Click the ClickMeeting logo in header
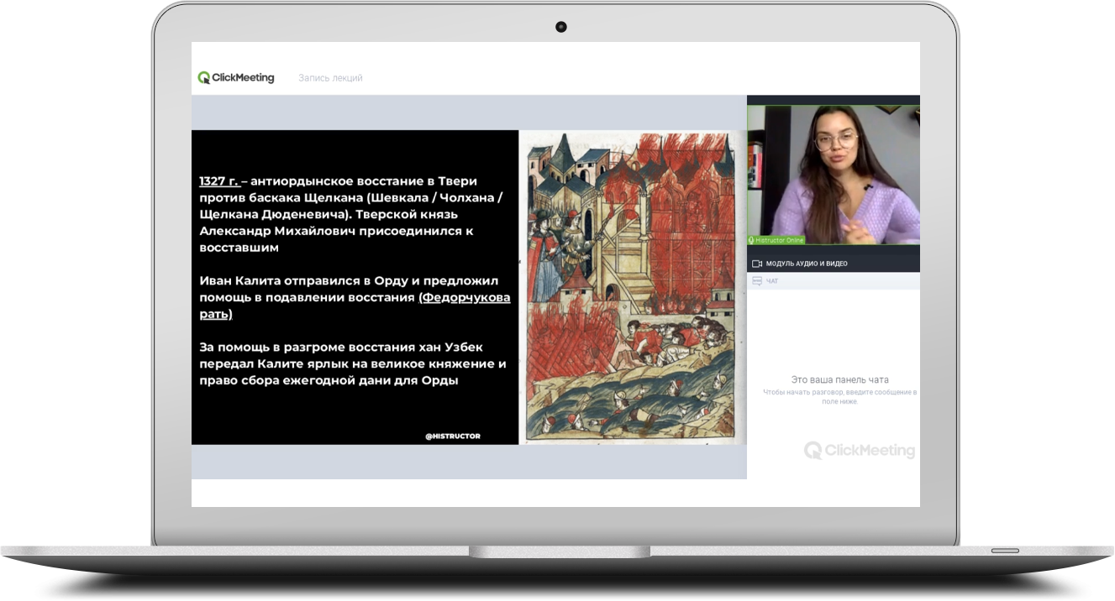The height and width of the screenshot is (601, 1115). click(x=236, y=77)
